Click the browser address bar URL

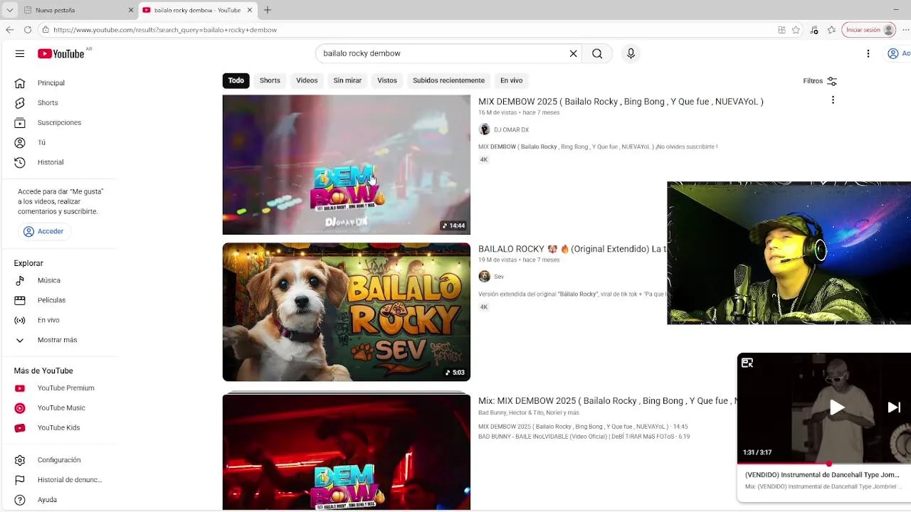pyautogui.click(x=165, y=30)
